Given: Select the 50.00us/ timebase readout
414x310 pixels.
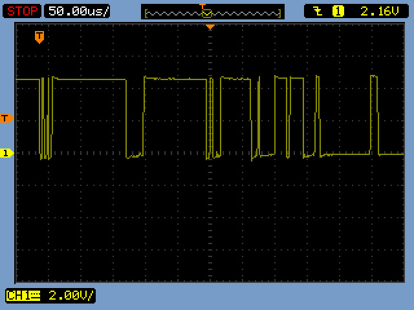Looking at the screenshot, I should coord(78,11).
